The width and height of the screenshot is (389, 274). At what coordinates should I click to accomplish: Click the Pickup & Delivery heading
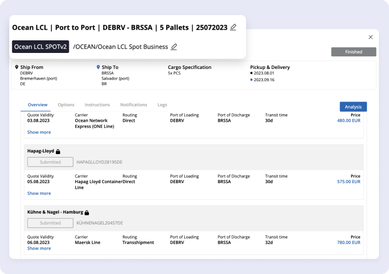click(x=270, y=67)
